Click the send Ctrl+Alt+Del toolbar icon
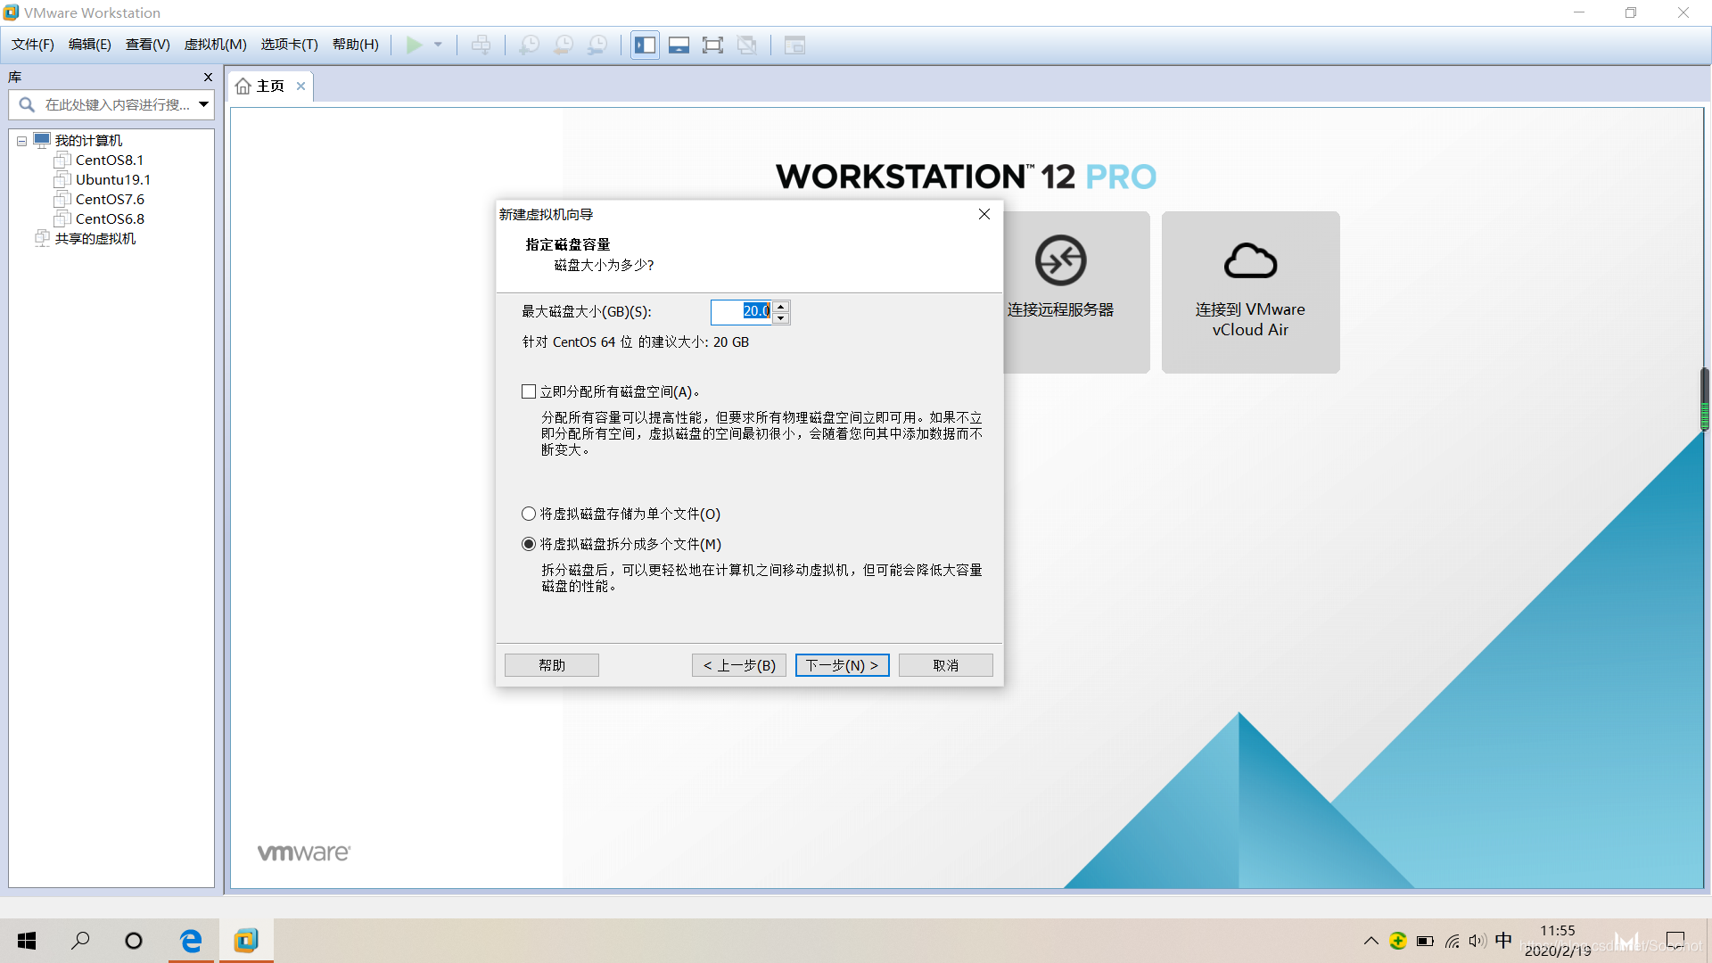 [481, 45]
